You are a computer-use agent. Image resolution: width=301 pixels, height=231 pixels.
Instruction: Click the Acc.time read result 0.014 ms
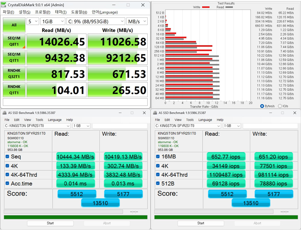click(75, 183)
